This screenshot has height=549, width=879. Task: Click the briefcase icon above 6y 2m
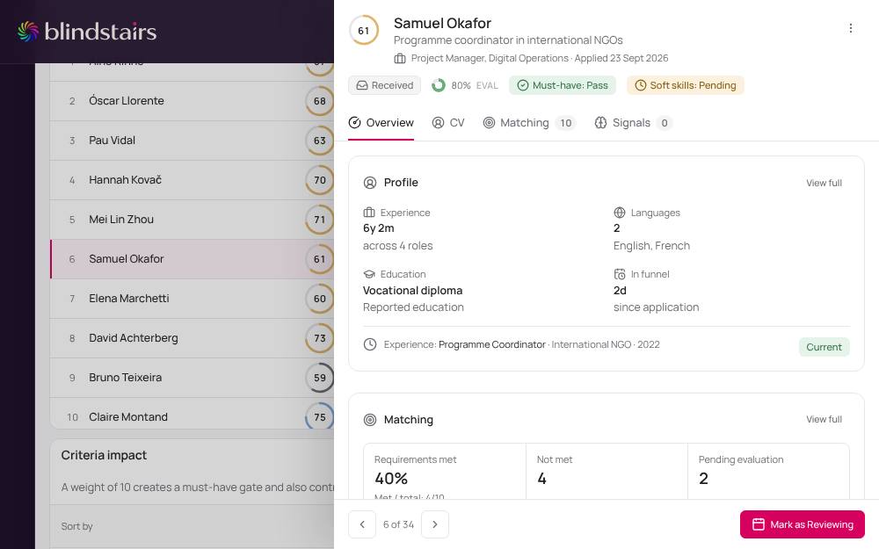coord(369,213)
